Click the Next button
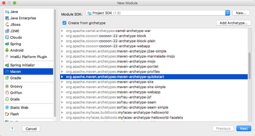The width and height of the screenshot is (255, 136). point(244,128)
